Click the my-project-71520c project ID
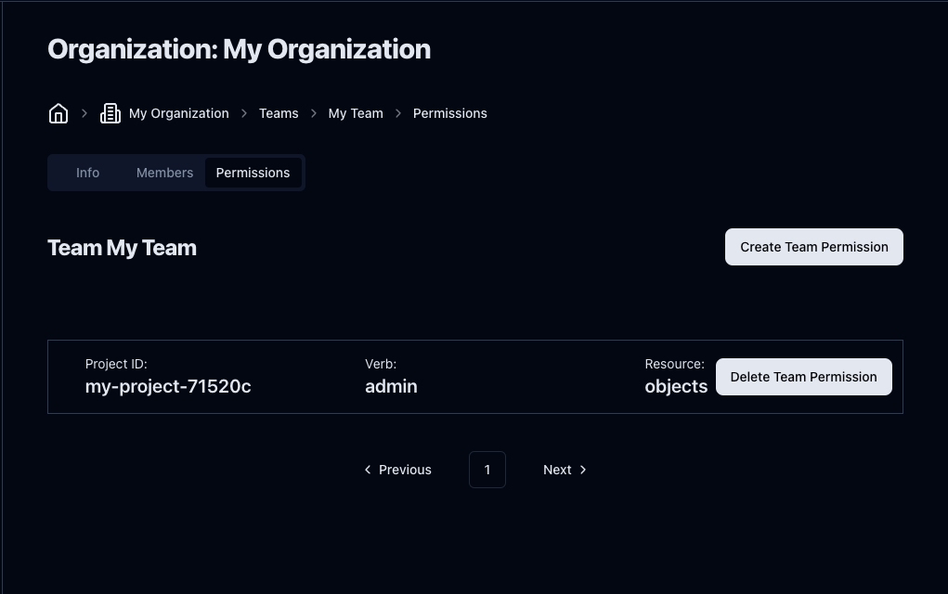This screenshot has height=594, width=948. click(x=168, y=386)
